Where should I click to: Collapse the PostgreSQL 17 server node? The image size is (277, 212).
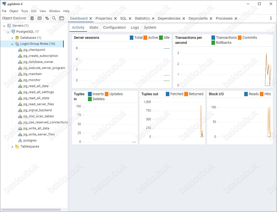[8, 32]
